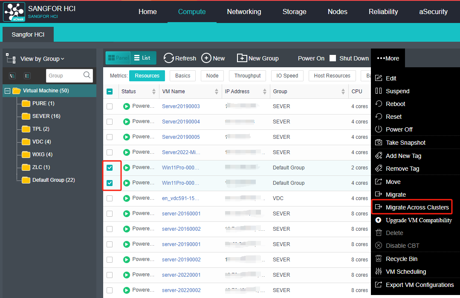Click the New Group folder icon
Viewport: 460px width, 298px height.
[242, 58]
